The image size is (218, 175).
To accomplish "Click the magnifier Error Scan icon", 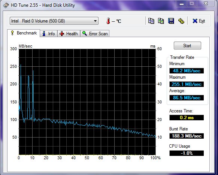I will coord(85,33).
